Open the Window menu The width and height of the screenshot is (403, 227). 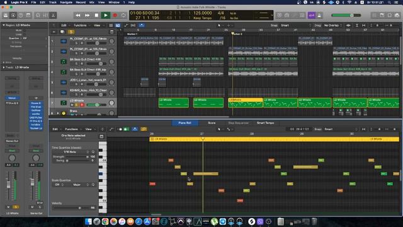coord(114,3)
